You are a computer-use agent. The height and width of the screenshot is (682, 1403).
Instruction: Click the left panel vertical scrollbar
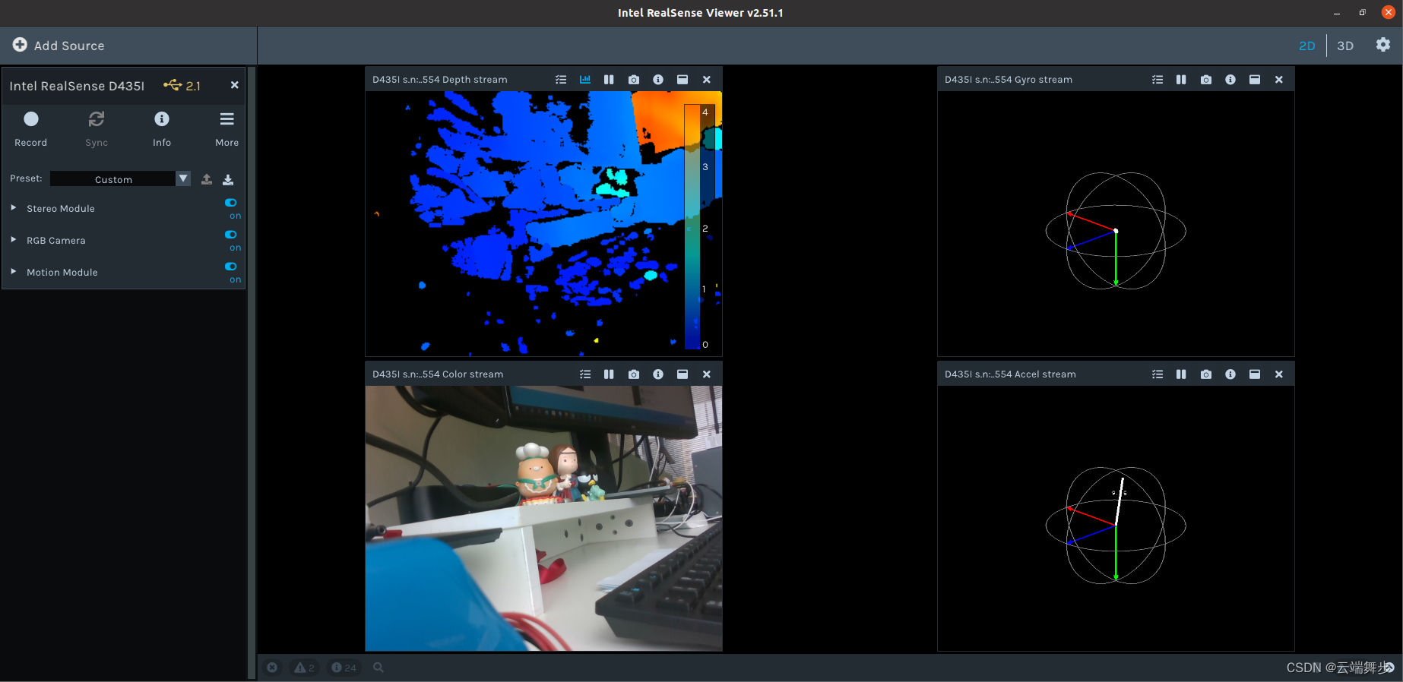coord(252,372)
